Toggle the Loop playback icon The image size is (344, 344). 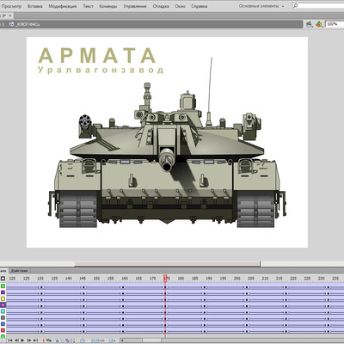point(49,341)
